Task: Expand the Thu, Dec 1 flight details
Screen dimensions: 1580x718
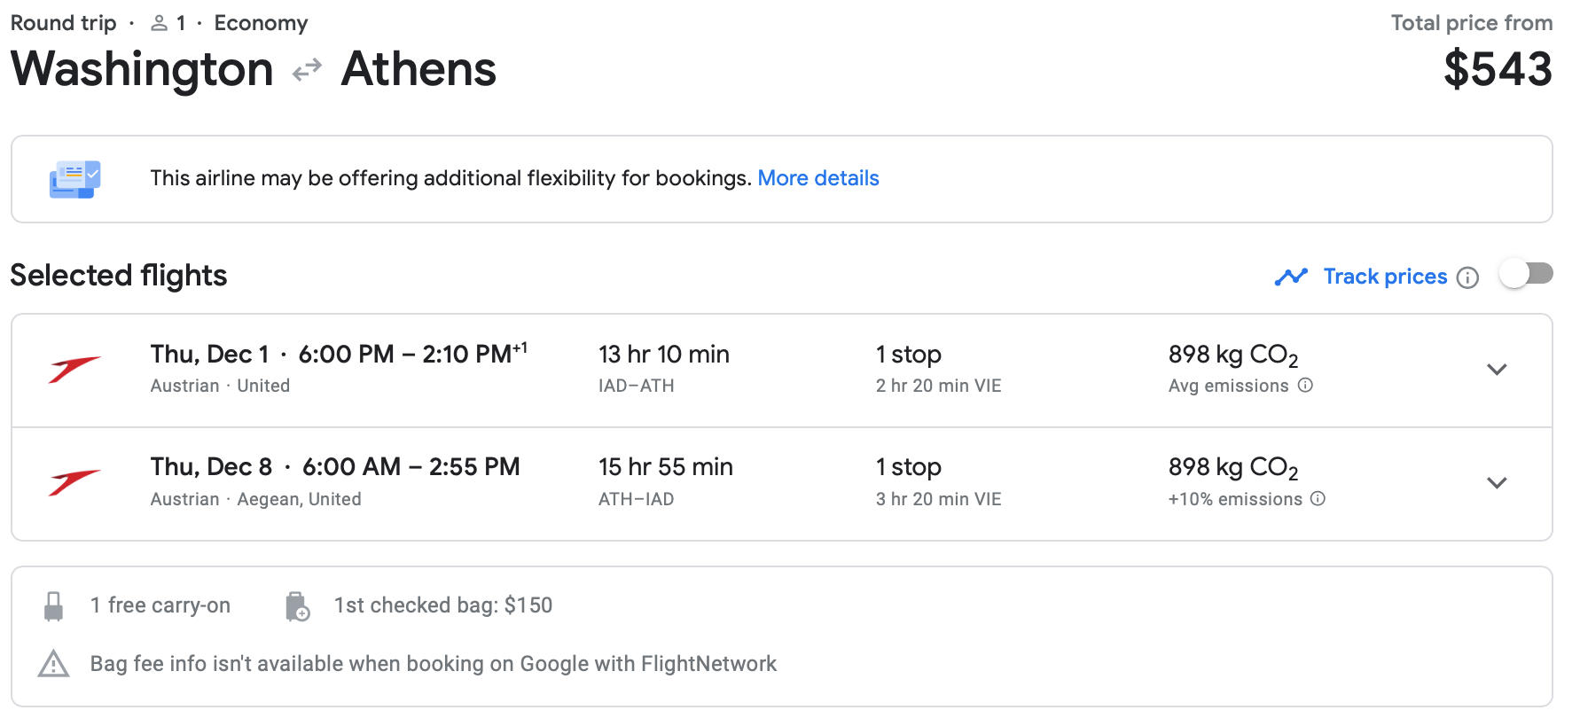Action: click(1497, 370)
